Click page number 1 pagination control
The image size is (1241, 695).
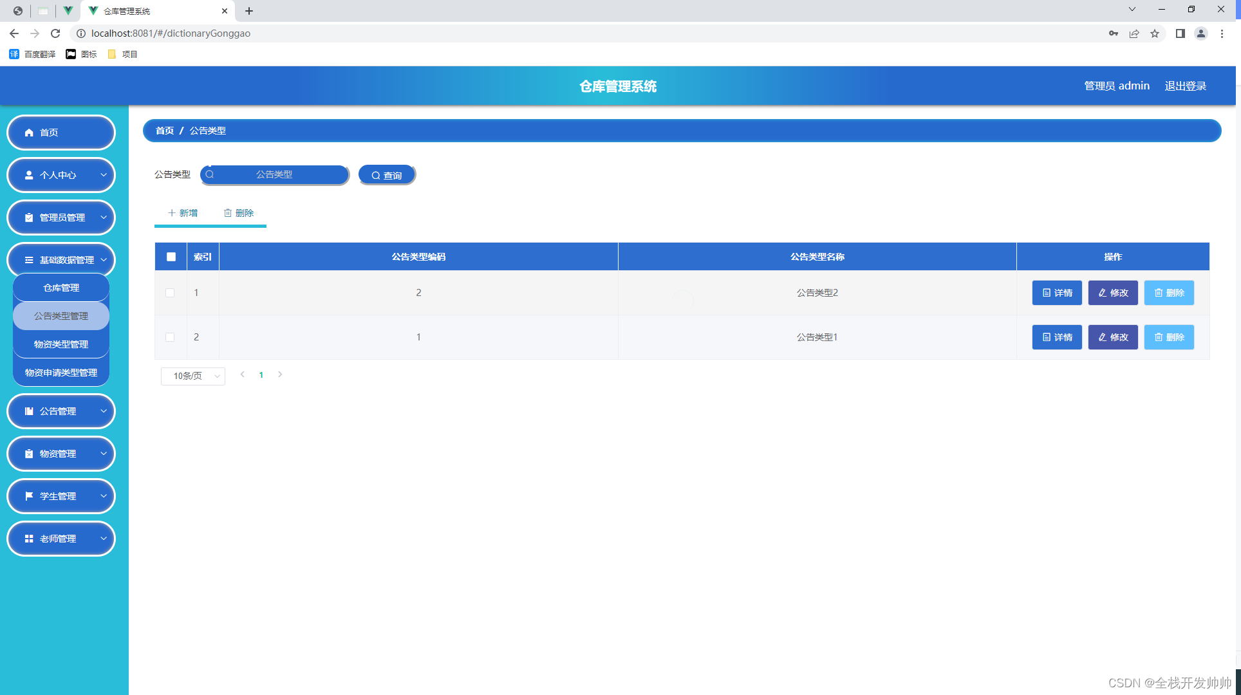(x=260, y=375)
